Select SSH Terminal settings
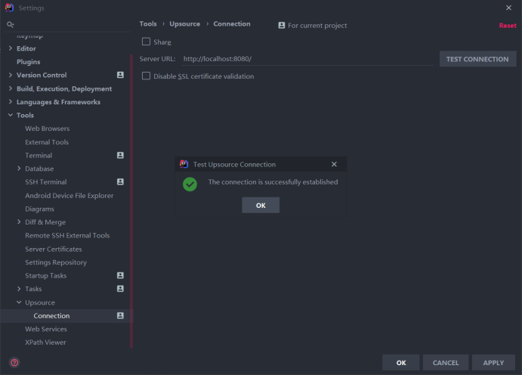The height and width of the screenshot is (375, 522). pyautogui.click(x=46, y=182)
